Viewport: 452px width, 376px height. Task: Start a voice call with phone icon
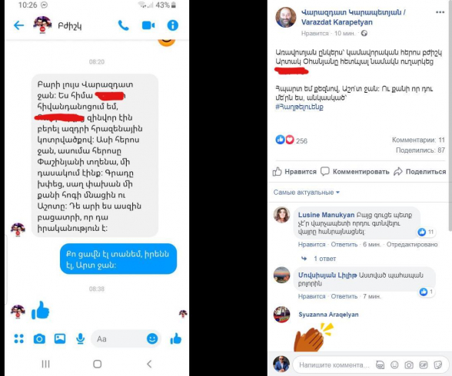pos(123,25)
